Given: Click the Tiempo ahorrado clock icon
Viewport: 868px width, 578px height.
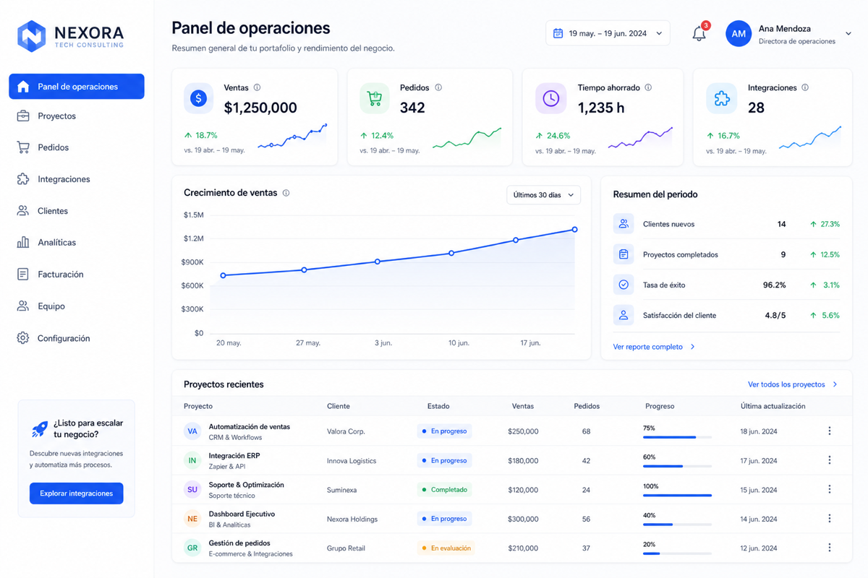Looking at the screenshot, I should point(550,99).
